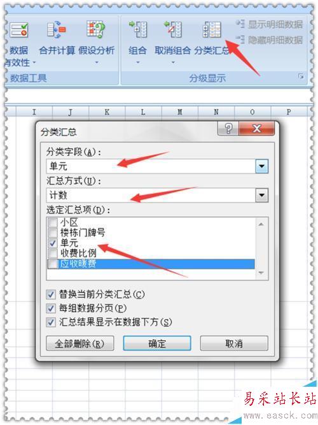Click the 组合 group icon

pyautogui.click(x=138, y=29)
